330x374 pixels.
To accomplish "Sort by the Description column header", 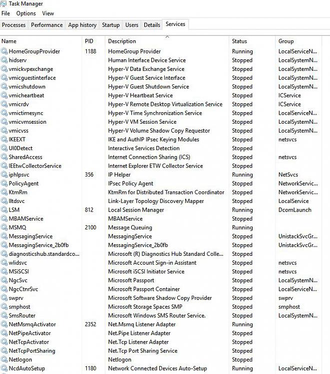I will click(167, 41).
